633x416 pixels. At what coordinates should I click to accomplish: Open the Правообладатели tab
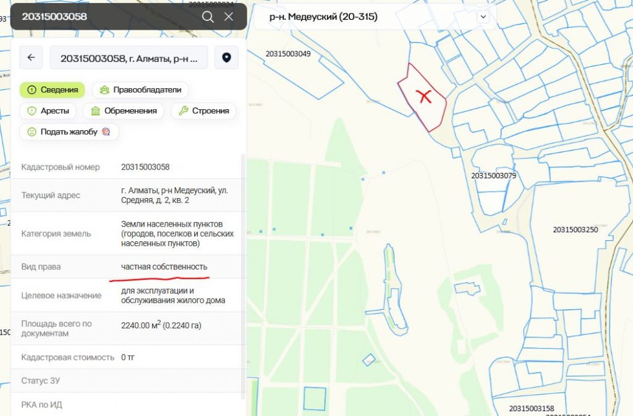coord(140,89)
